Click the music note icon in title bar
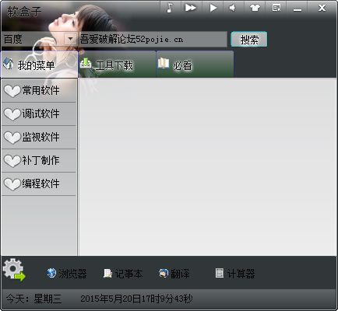The width and height of the screenshot is (338, 311). (170, 8)
